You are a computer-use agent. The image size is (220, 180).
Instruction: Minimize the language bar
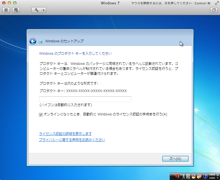(x=218, y=175)
